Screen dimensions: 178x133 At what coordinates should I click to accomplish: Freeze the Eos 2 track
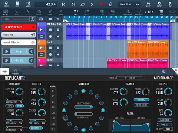pyautogui.click(x=41, y=54)
